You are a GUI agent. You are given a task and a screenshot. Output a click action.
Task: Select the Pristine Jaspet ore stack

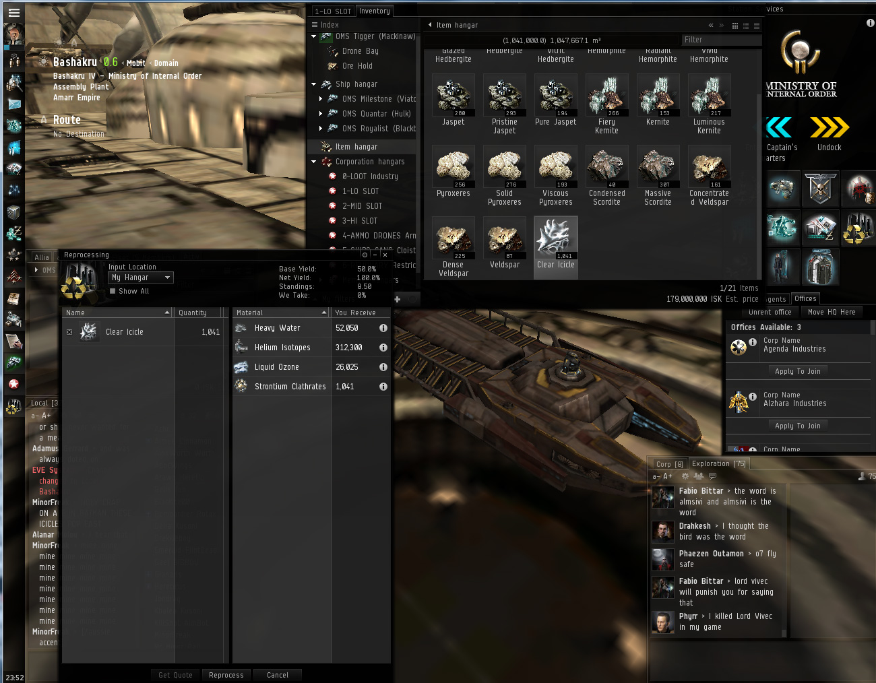505,104
